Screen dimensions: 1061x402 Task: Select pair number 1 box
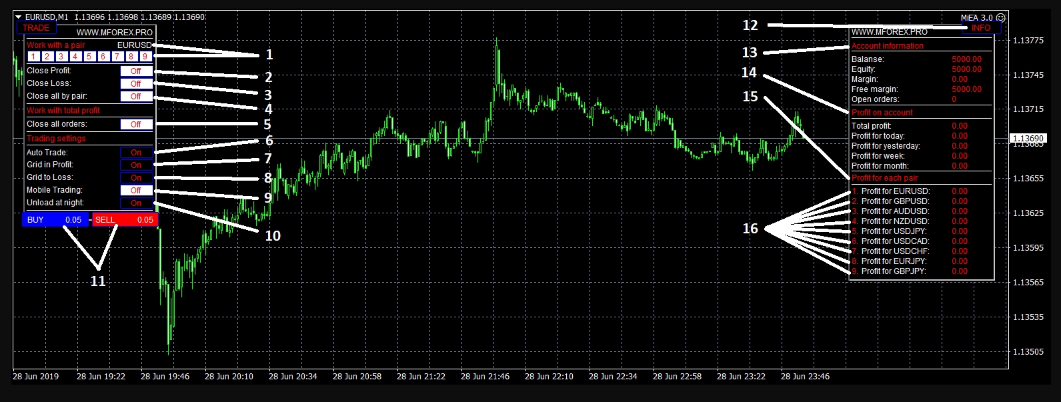coord(33,57)
